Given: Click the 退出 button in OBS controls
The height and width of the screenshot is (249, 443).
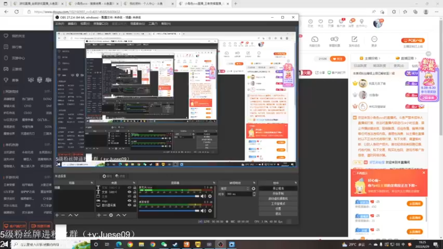Looking at the screenshot, I should 278,214.
